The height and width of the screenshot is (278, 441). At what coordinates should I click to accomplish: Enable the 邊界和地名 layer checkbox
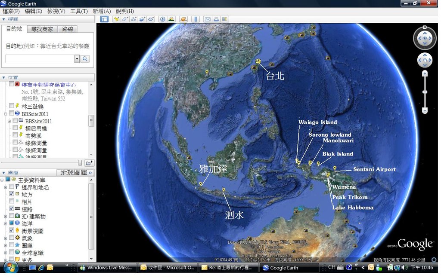[12, 186]
